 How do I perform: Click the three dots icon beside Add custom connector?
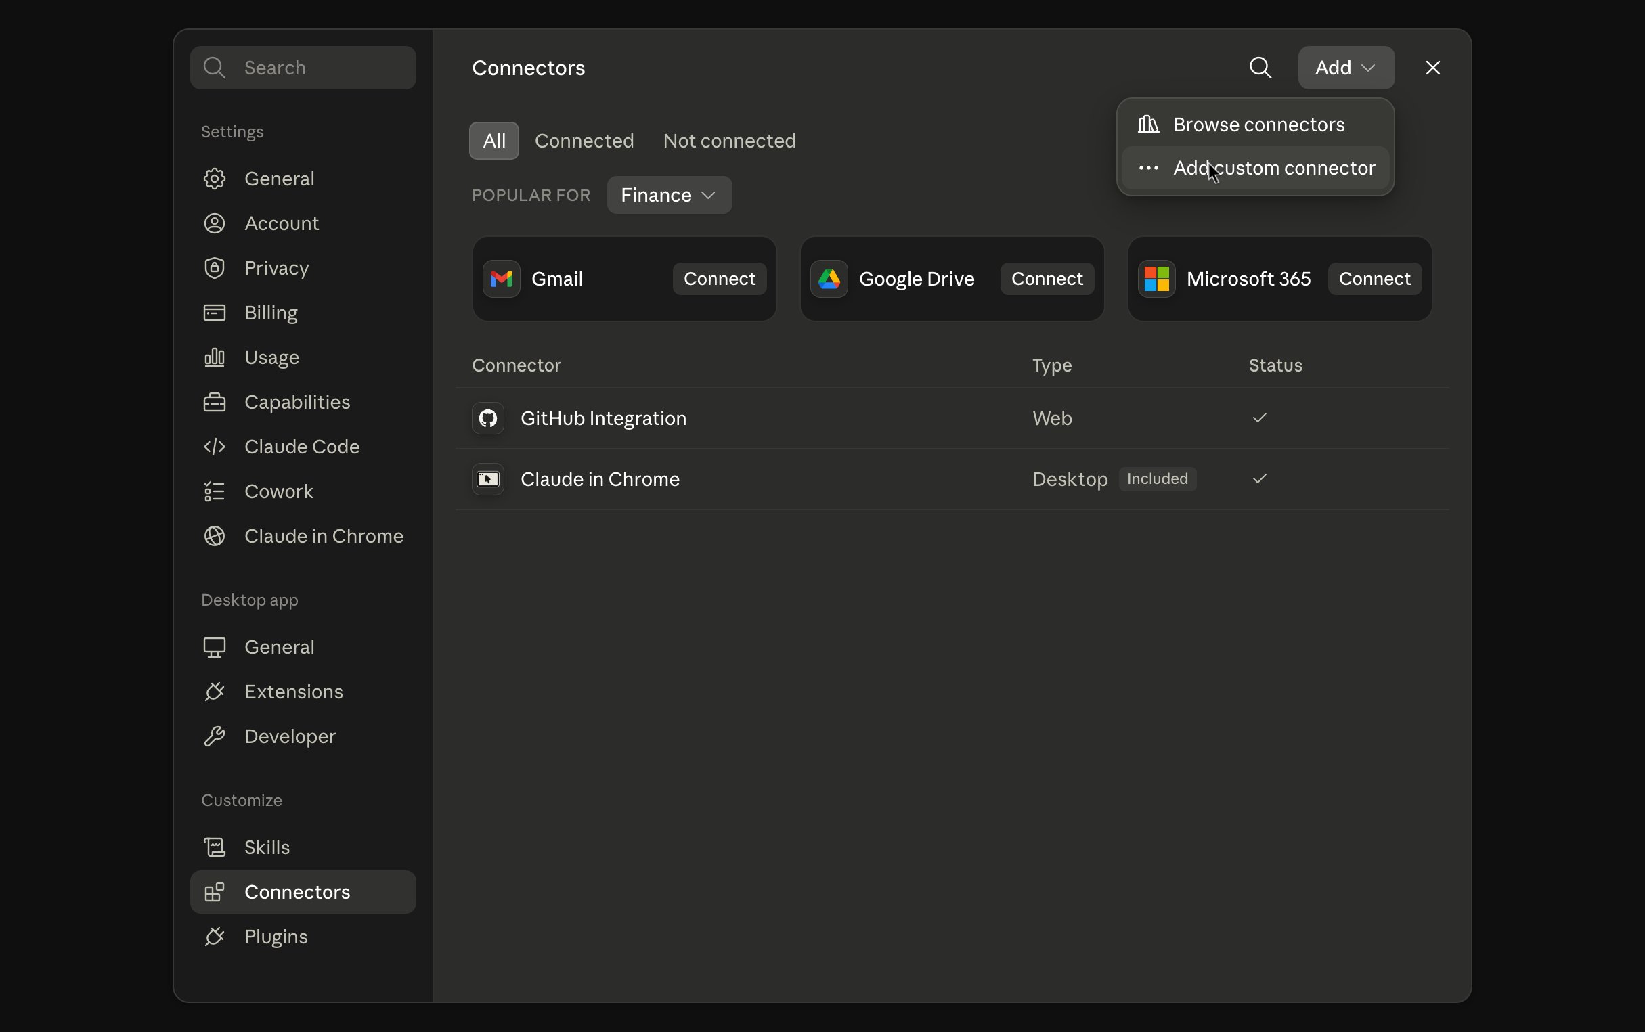click(1149, 168)
